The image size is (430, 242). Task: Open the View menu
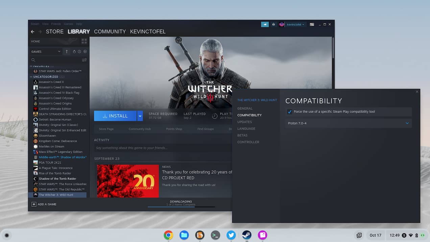point(45,24)
